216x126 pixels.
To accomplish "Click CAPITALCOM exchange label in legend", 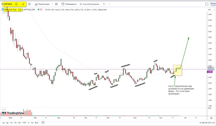I will [x=29, y=10].
